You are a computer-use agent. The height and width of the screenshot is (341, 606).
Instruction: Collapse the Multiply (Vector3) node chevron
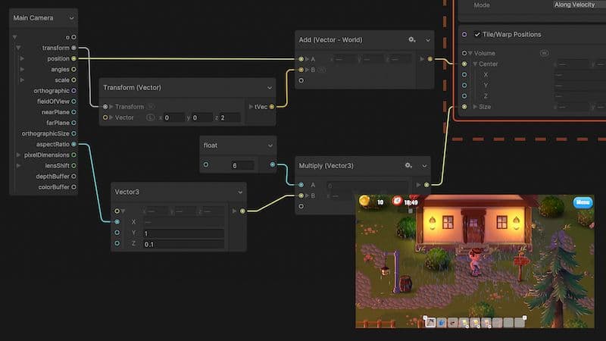click(x=424, y=166)
